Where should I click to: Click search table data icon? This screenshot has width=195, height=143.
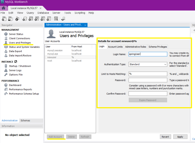[x=56, y=19]
